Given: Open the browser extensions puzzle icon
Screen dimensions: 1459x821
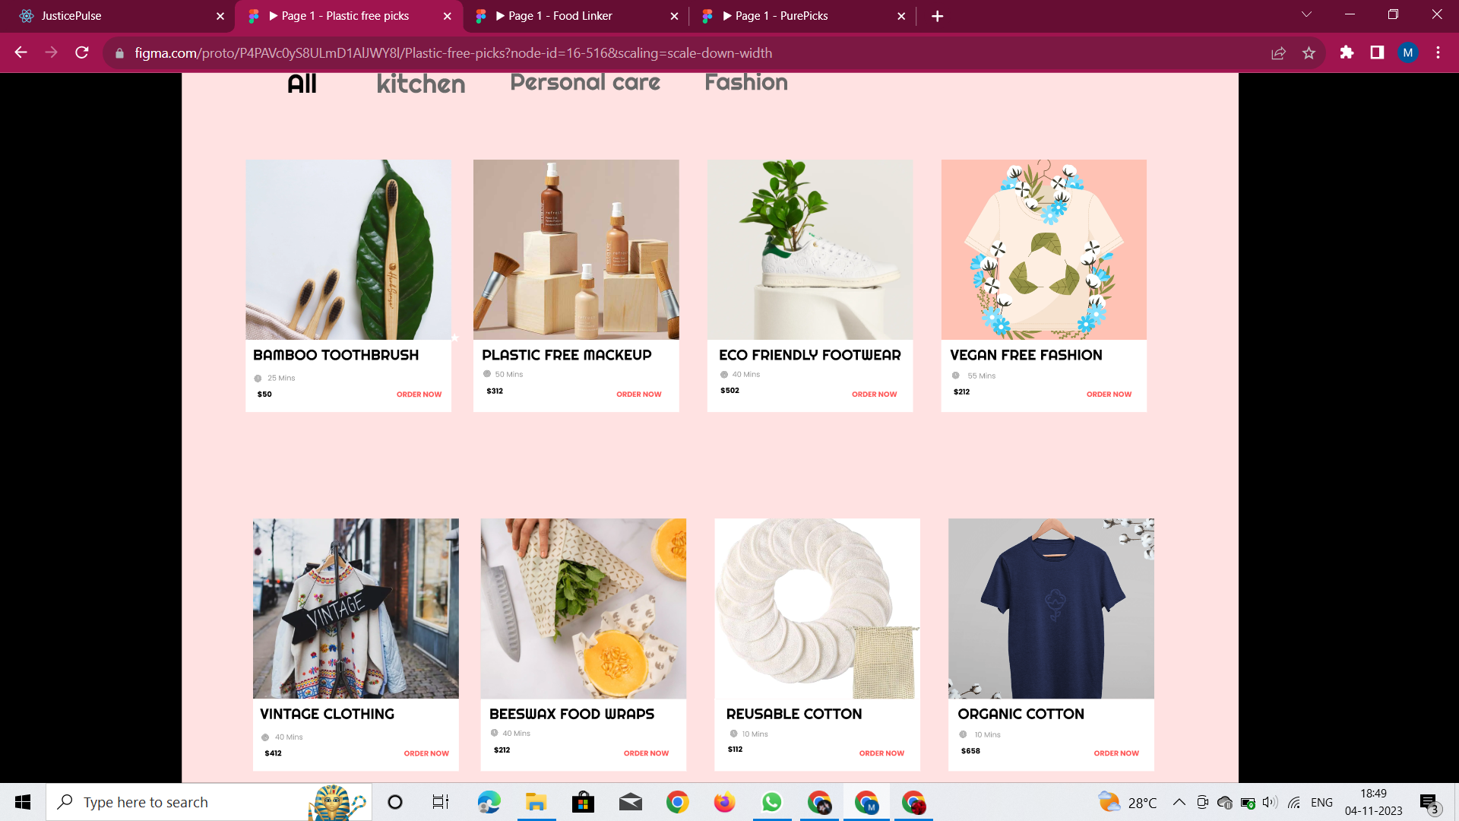Looking at the screenshot, I should pyautogui.click(x=1347, y=52).
